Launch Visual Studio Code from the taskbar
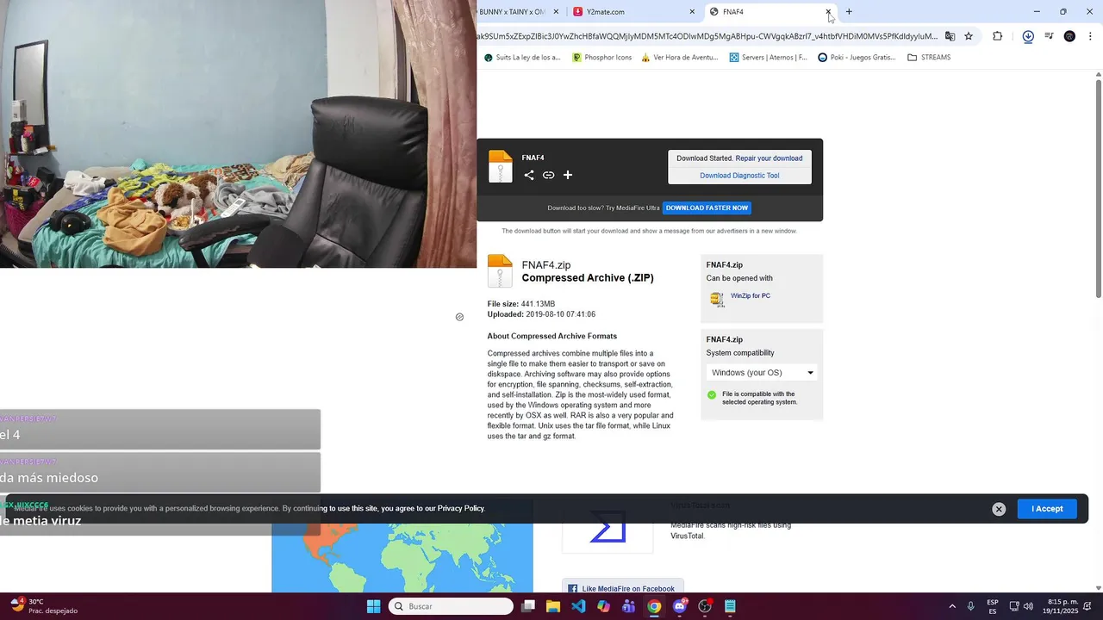 click(578, 606)
